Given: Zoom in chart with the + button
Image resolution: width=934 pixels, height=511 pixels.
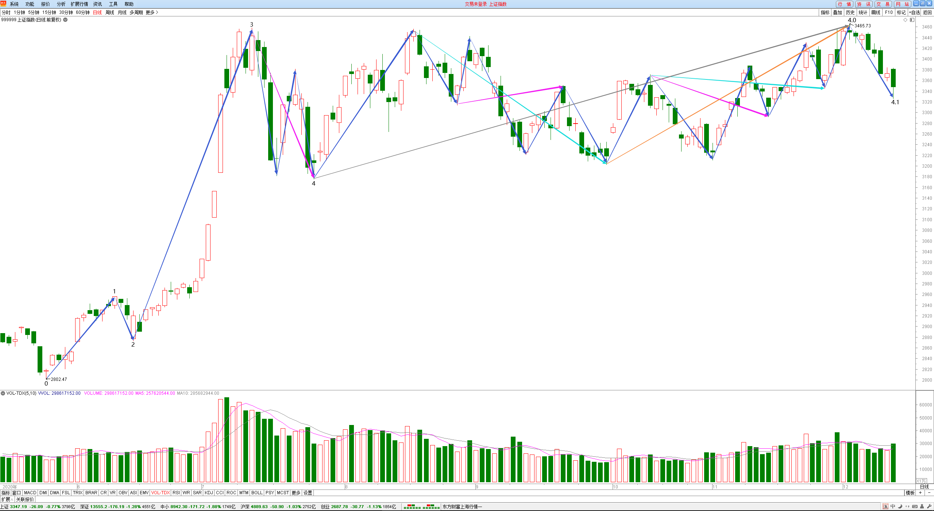Looking at the screenshot, I should (920, 493).
